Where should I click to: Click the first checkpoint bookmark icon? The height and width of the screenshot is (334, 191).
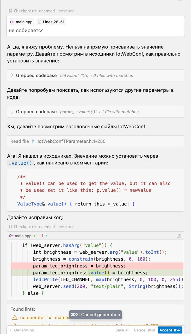pos(10,11)
